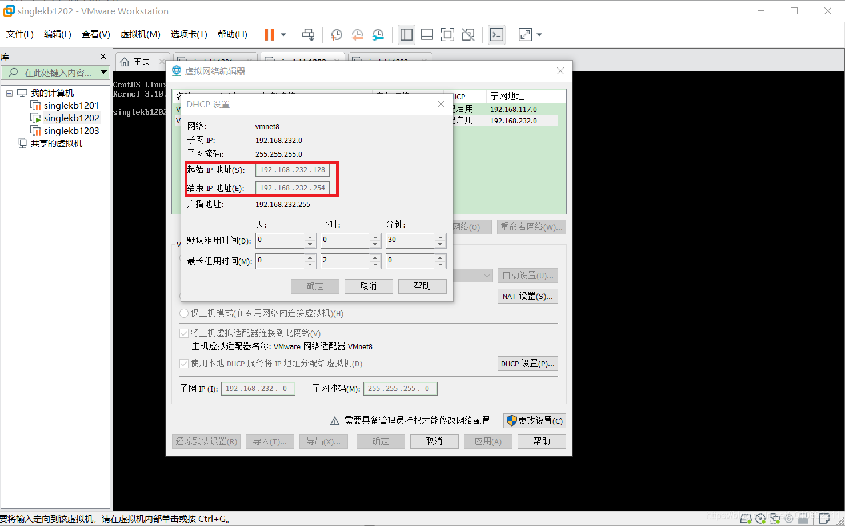Open the 选项卡(T) menu
Image resolution: width=845 pixels, height=526 pixels.
pos(189,34)
